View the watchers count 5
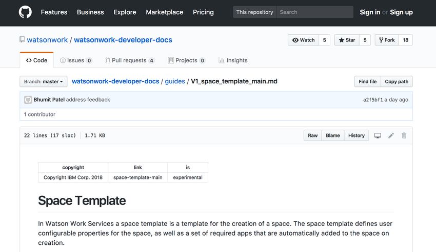The image size is (436, 252). pyautogui.click(x=325, y=40)
